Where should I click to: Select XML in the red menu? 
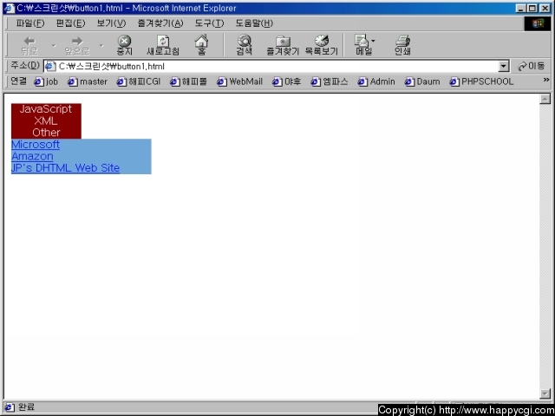[46, 120]
